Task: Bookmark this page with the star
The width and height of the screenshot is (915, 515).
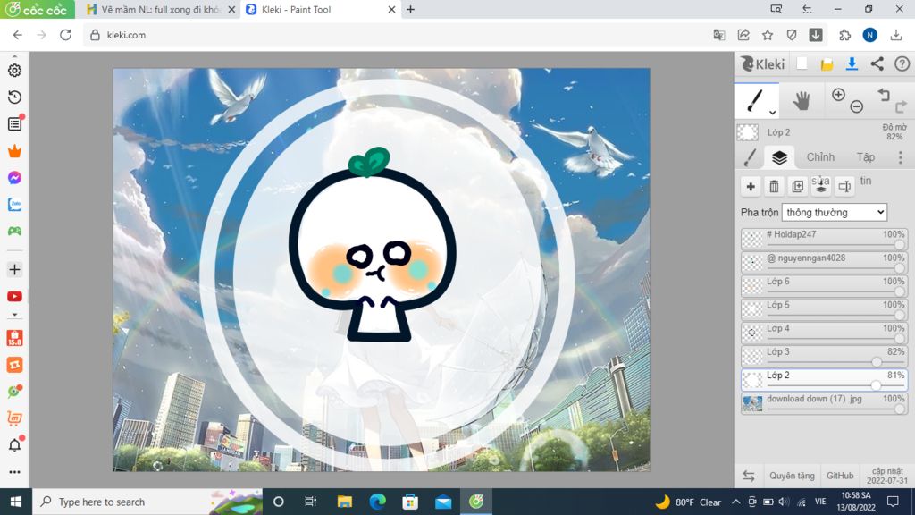Action: (x=768, y=35)
